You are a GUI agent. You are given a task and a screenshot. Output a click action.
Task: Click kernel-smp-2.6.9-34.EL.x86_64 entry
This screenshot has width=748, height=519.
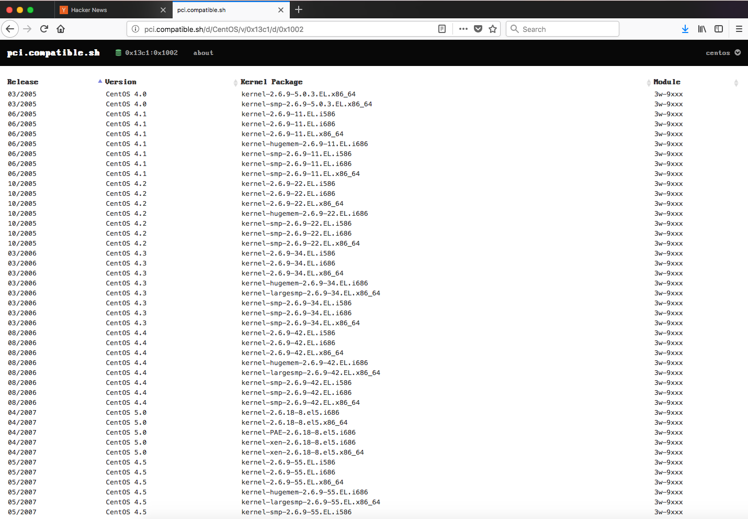click(300, 323)
